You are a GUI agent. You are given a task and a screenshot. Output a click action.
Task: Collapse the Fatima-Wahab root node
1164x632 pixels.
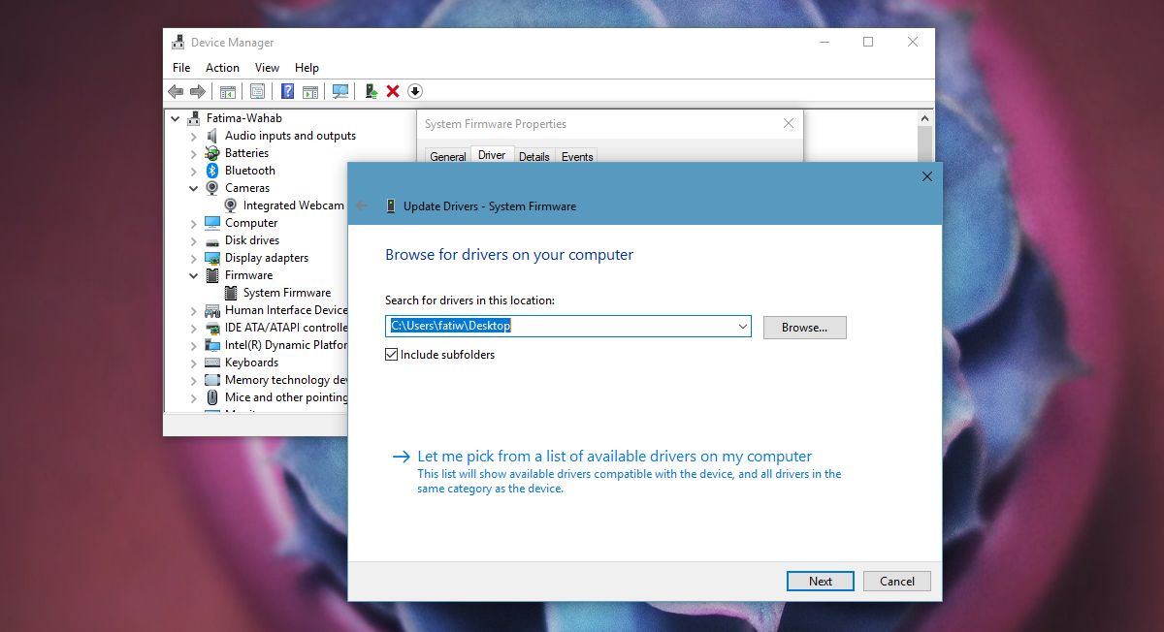[176, 118]
